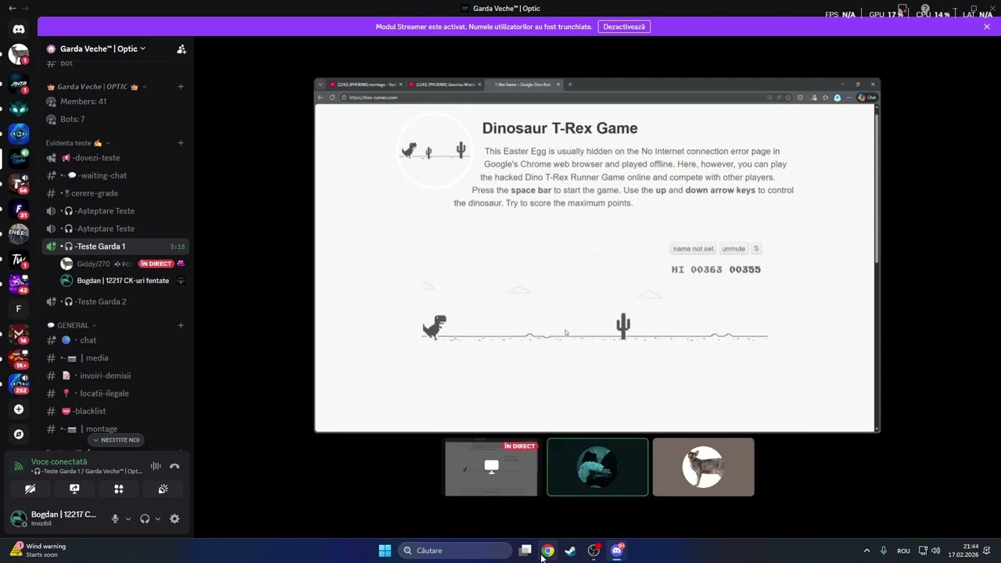Click Dezactivează to disable Streamer Mode
The width and height of the screenshot is (1001, 563).
[624, 27]
